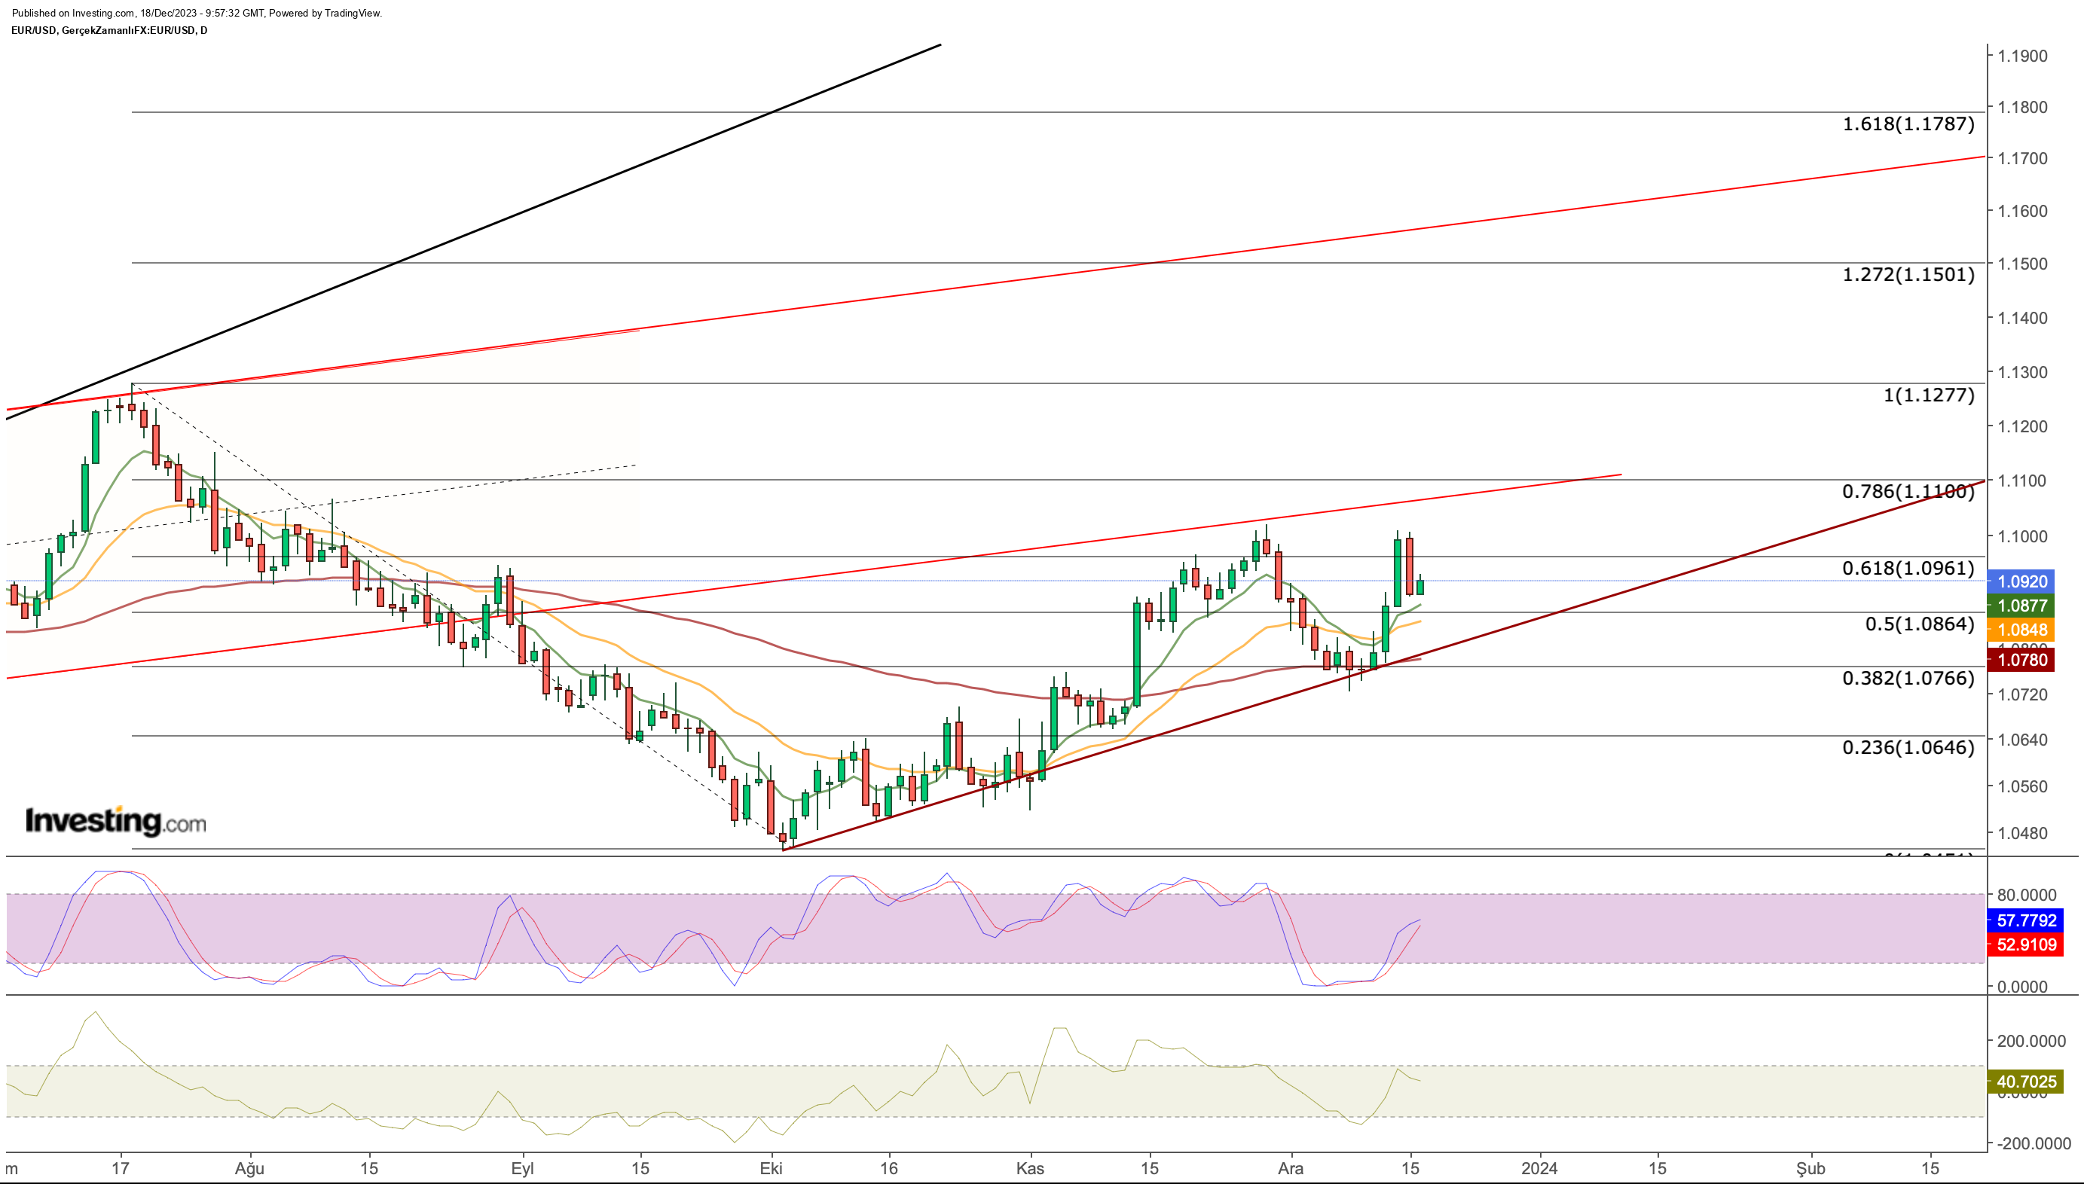Click the Kas month label on time axis

pyautogui.click(x=1030, y=1170)
